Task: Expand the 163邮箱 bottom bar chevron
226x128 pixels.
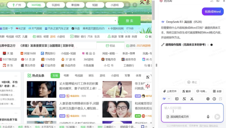Action: (x=76, y=127)
